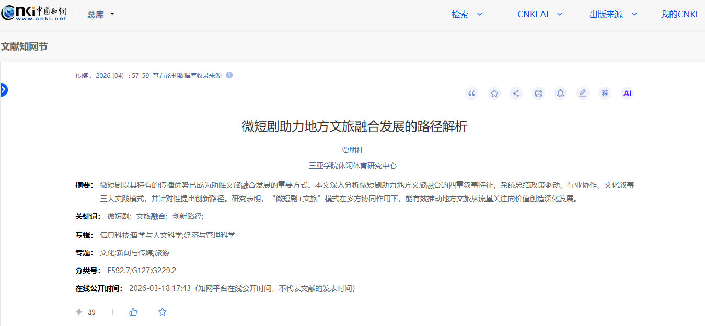Click the star favorite icon in toolbar
Image resolution: width=705 pixels, height=326 pixels.
(x=494, y=94)
